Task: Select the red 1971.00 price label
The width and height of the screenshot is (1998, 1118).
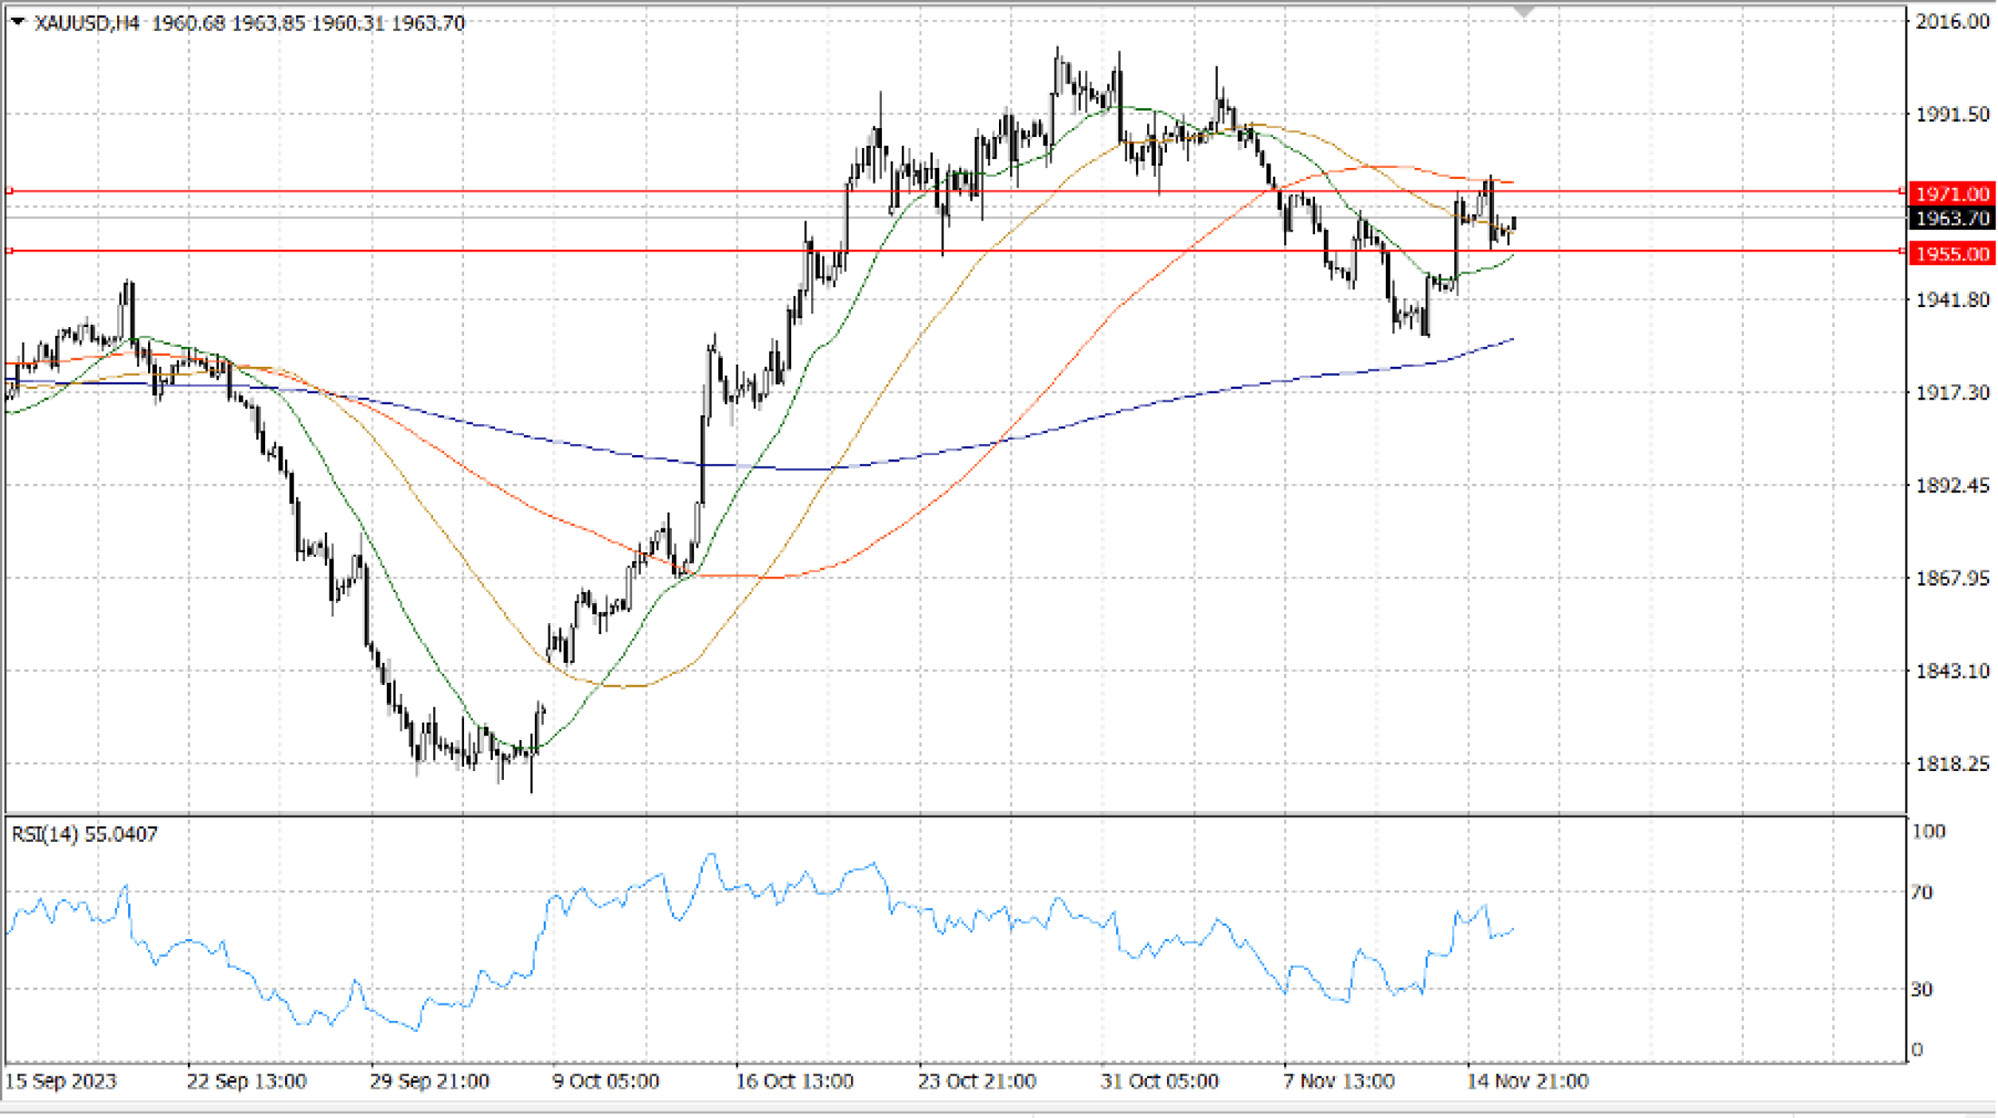Action: (1952, 193)
